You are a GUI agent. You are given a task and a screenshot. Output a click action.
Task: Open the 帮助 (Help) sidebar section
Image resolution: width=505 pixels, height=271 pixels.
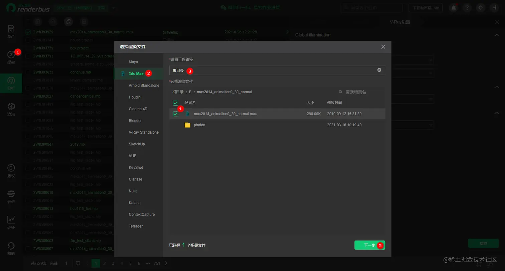[x=11, y=249]
